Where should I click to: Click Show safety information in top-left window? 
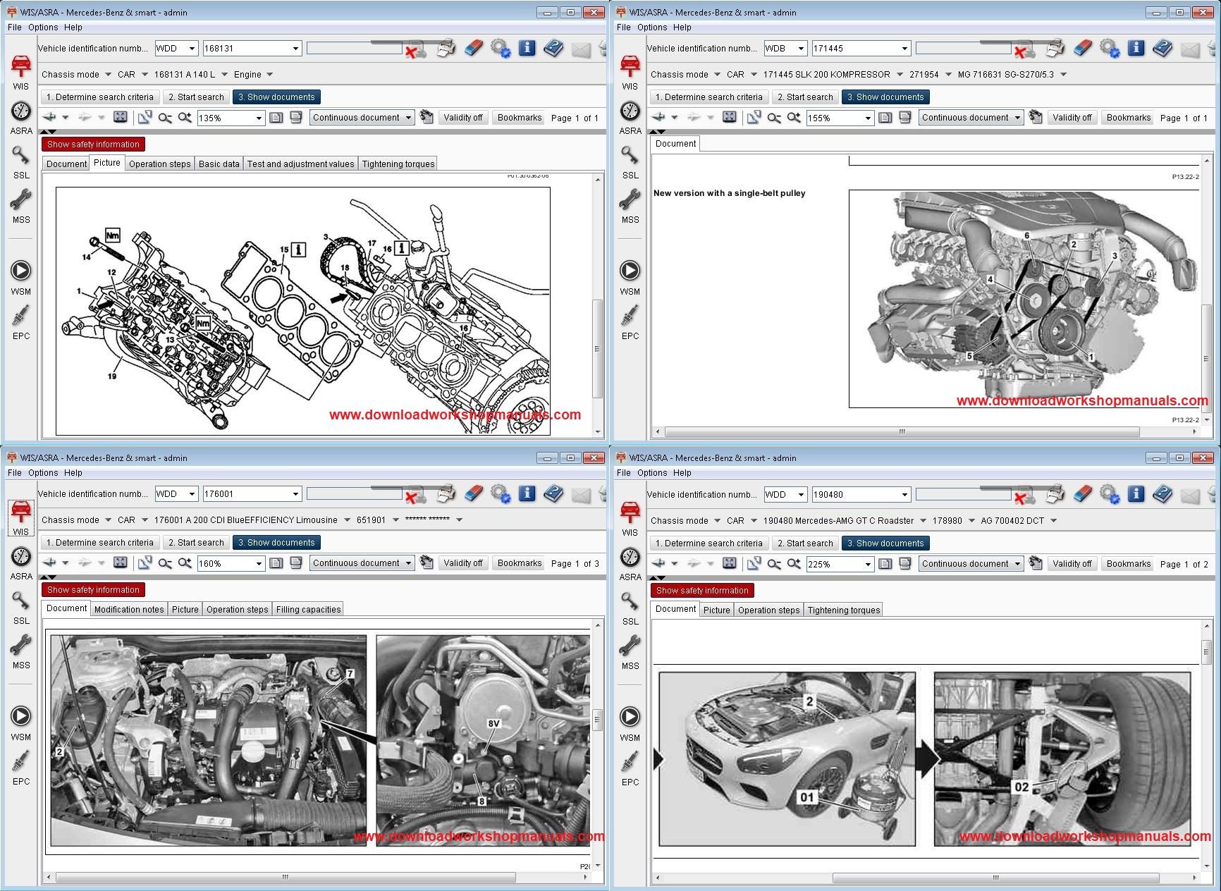coord(93,145)
